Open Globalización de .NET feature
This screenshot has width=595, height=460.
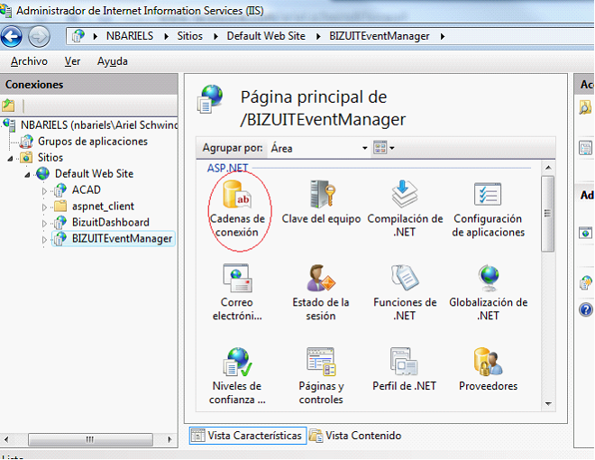click(489, 292)
